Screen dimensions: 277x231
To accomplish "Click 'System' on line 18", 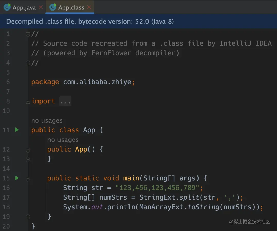I will coord(75,207).
